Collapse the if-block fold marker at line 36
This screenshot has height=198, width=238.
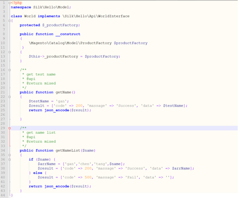tap(10, 159)
